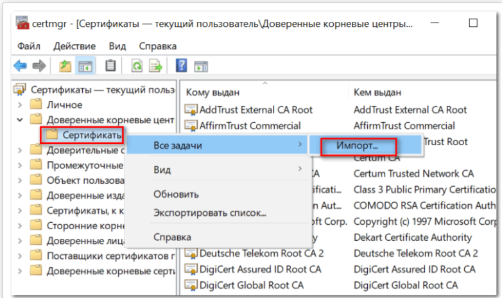Click the Up one level folder icon
The height and width of the screenshot is (298, 502).
[65, 66]
